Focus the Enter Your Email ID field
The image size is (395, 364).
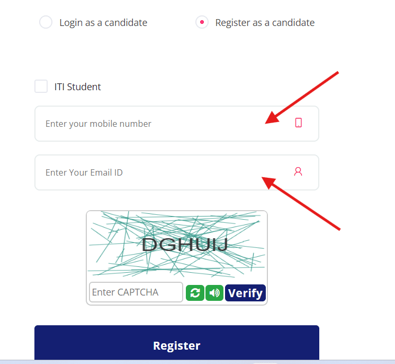tap(177, 172)
